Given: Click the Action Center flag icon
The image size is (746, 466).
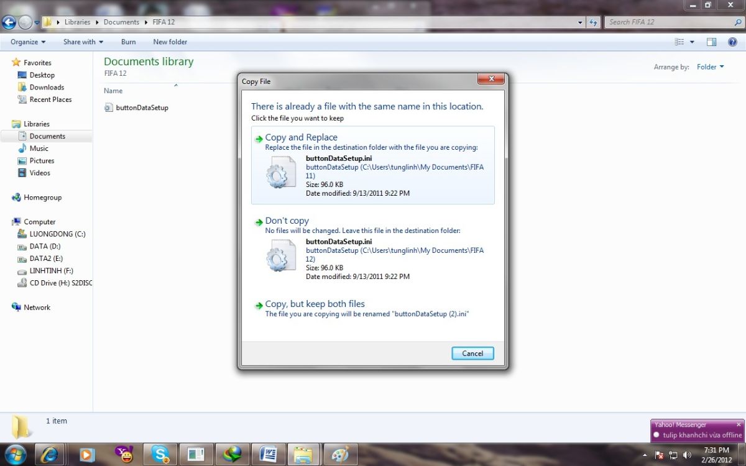Looking at the screenshot, I should pyautogui.click(x=660, y=455).
